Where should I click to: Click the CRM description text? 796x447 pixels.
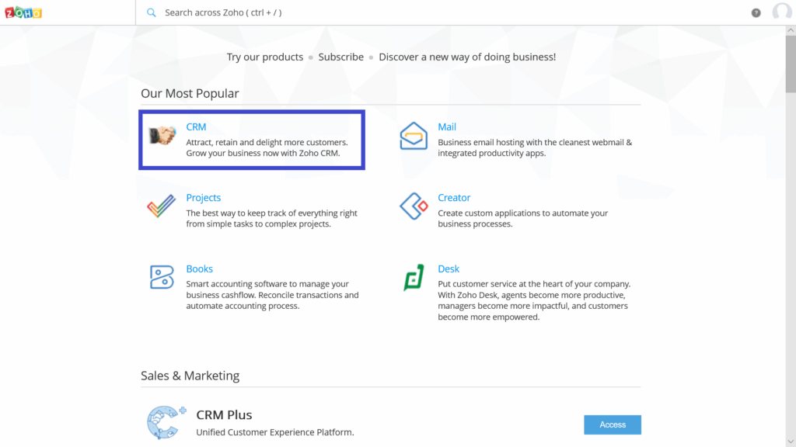click(267, 147)
